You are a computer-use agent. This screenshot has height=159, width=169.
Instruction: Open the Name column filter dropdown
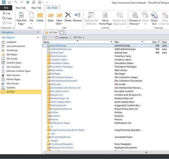point(111,42)
